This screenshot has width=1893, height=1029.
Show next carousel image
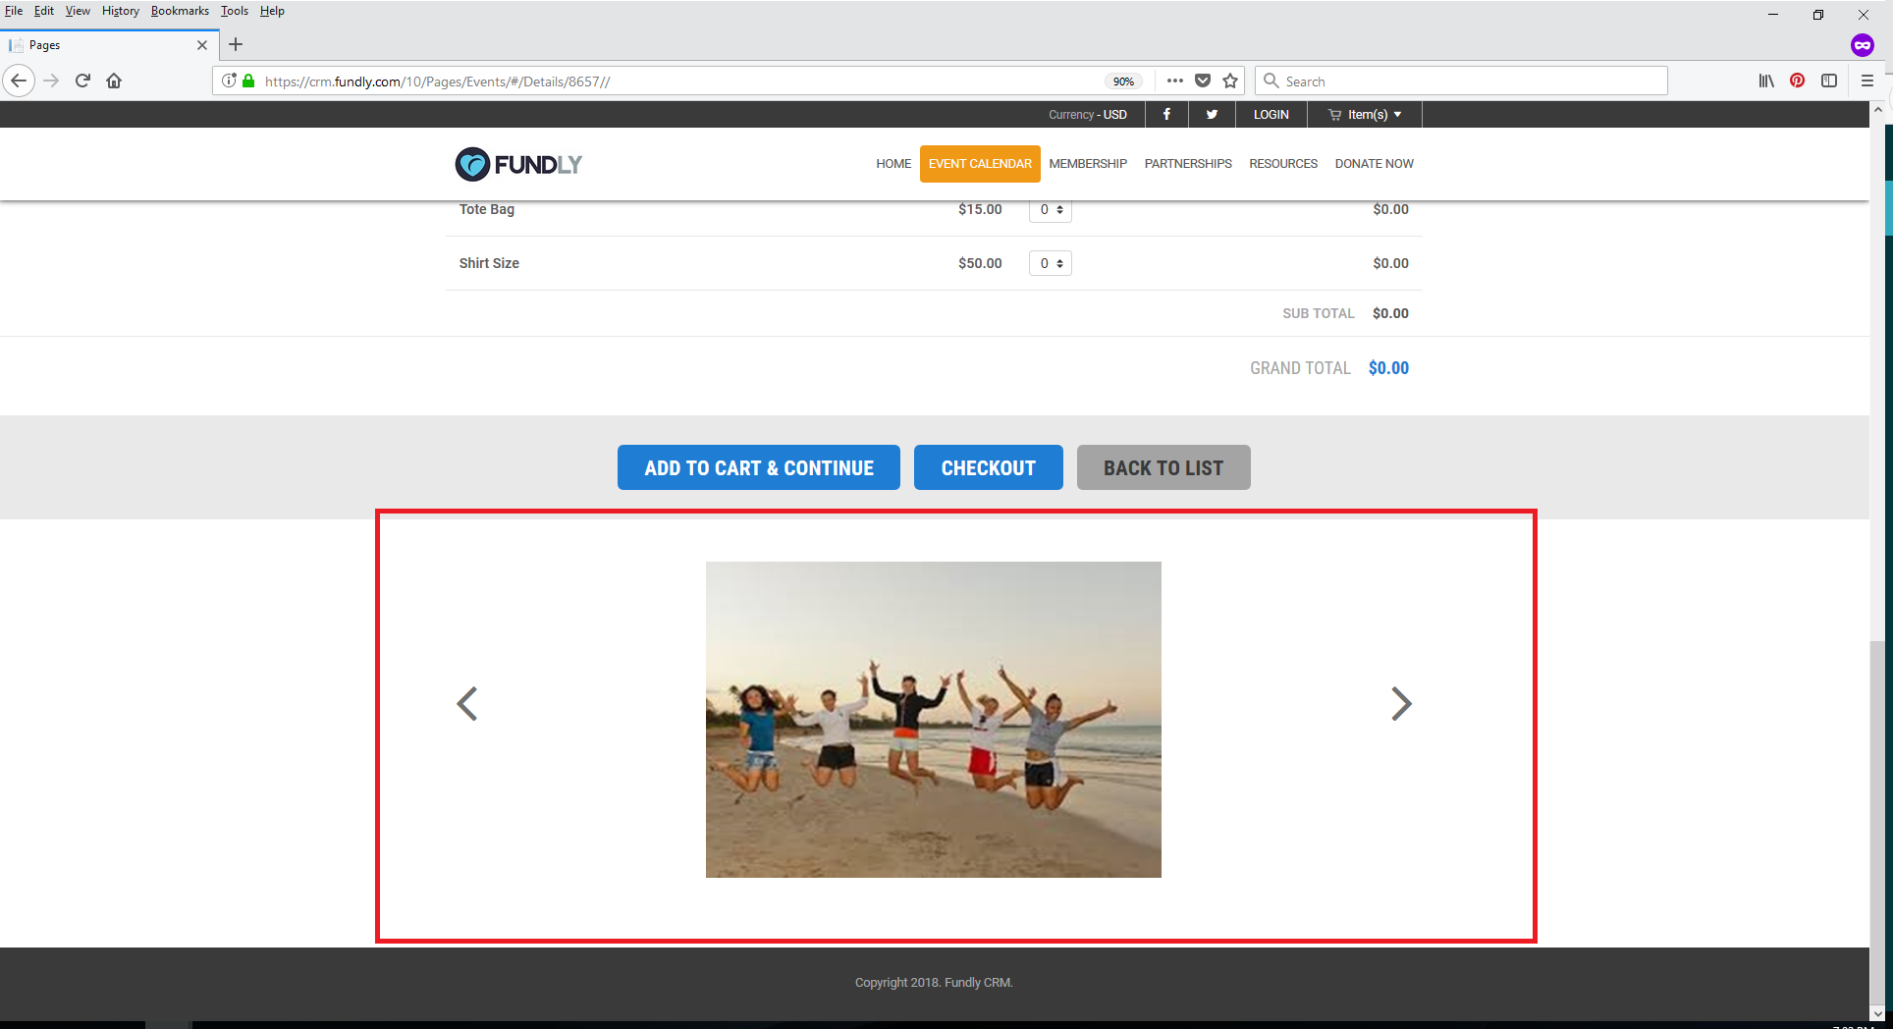(x=1401, y=703)
